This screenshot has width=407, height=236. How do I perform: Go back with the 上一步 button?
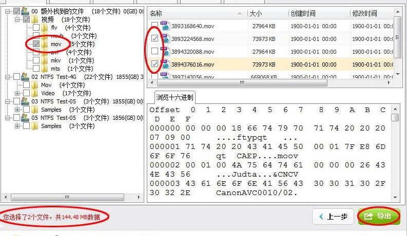333,217
